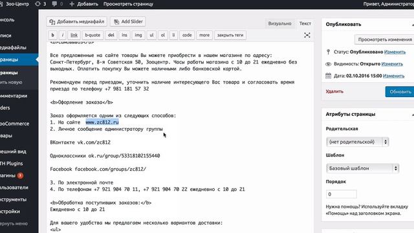414x233 pixels.
Task: Click the link quicktag button
Action: click(74, 35)
